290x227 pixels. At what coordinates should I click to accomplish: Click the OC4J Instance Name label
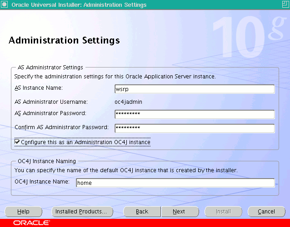42,181
